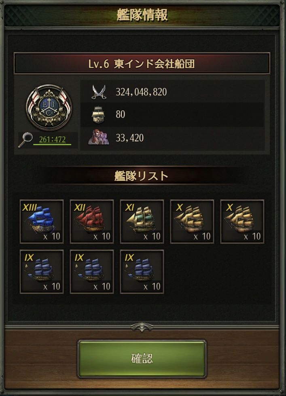Click the magnifying glass search icon
The width and height of the screenshot is (286, 396).
[25, 140]
